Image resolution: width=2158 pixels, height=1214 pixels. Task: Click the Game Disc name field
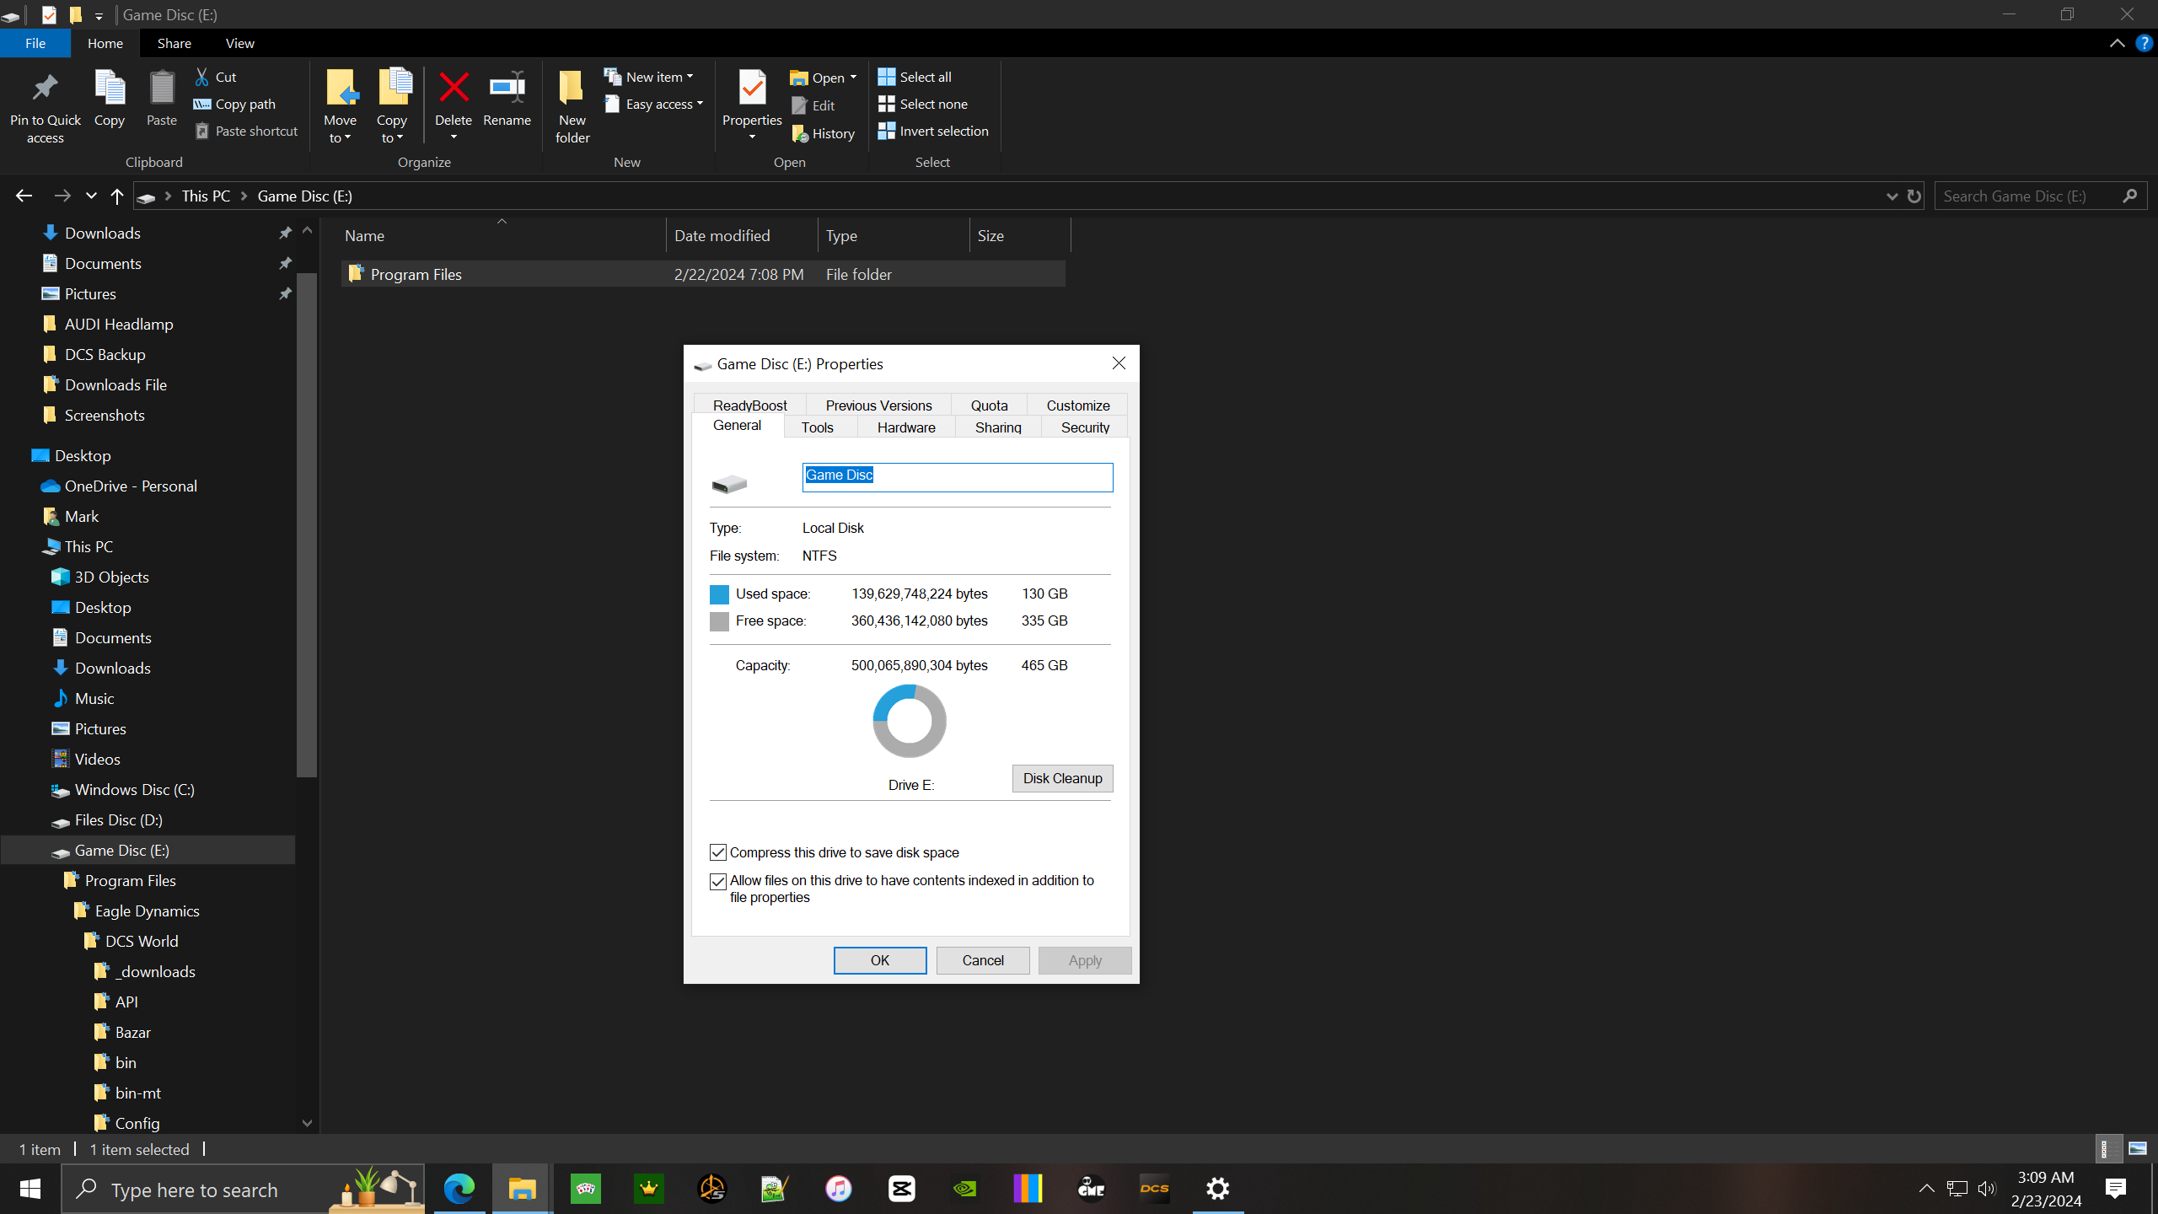[958, 477]
